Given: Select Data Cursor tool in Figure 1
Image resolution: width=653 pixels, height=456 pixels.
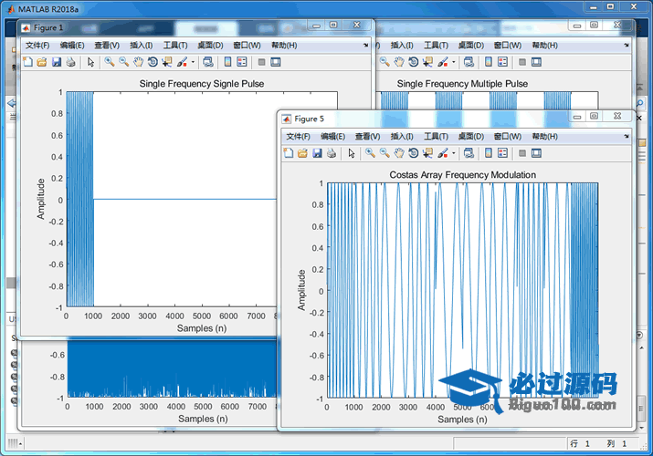Looking at the screenshot, I should tap(167, 62).
